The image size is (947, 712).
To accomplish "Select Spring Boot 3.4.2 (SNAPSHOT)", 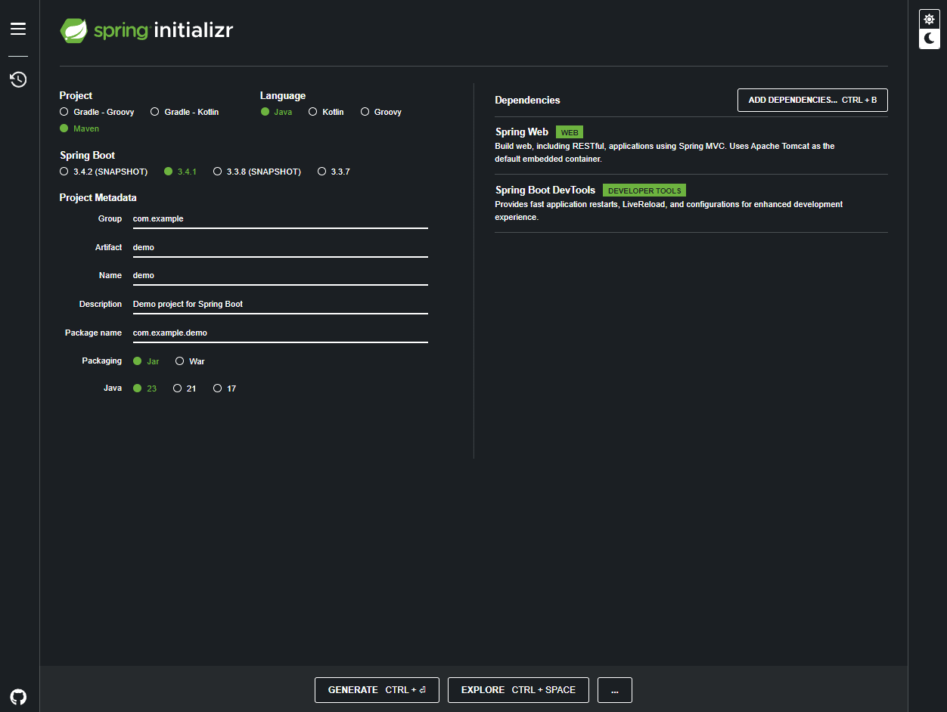I will [104, 172].
